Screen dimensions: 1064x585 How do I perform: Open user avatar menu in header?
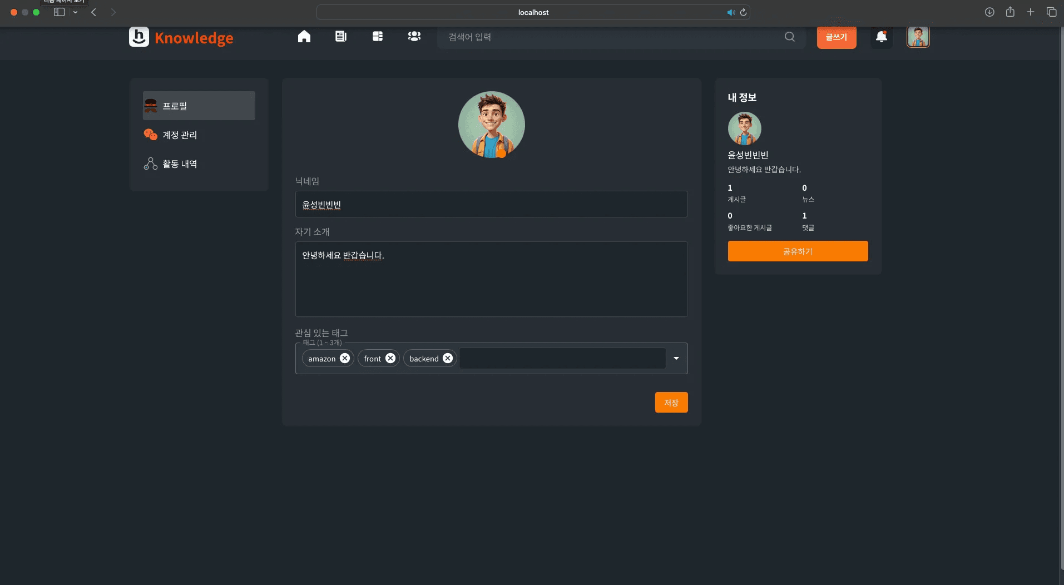coord(918,37)
